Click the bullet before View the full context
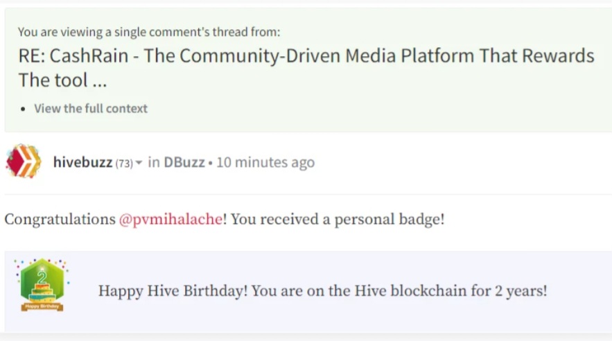The image size is (612, 341). point(23,109)
